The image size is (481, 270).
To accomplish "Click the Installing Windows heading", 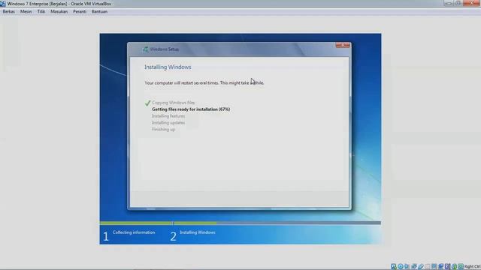I will click(168, 67).
